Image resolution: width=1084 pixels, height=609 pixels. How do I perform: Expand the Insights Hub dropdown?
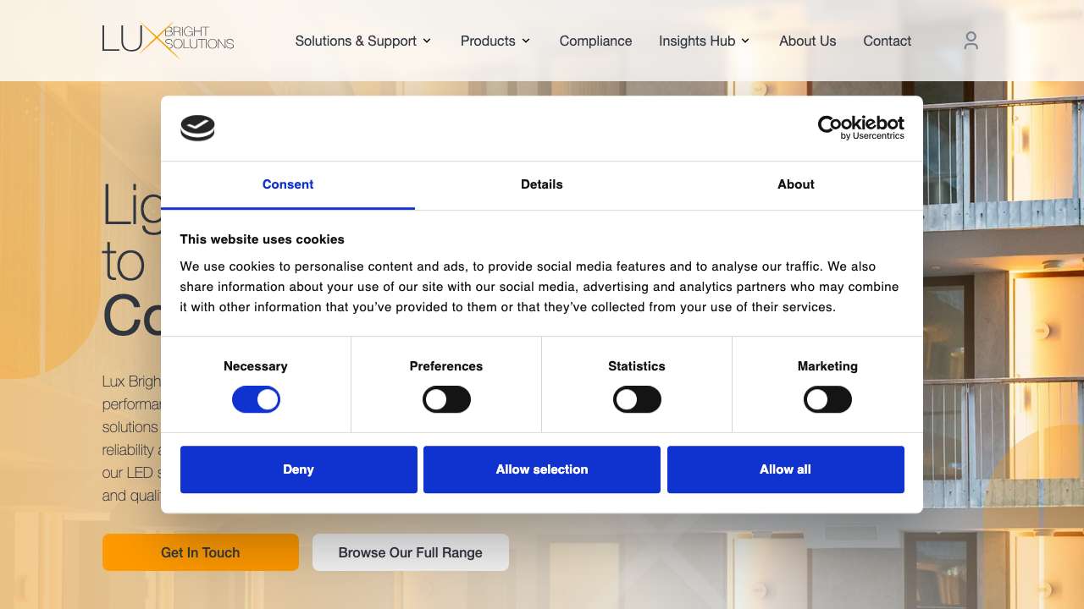704,41
